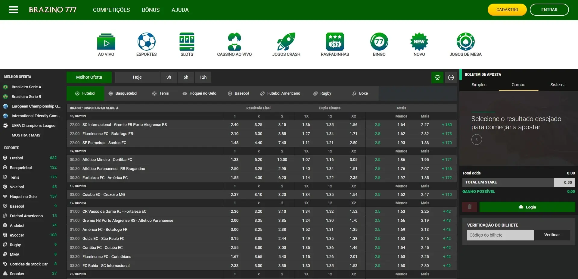Open the SLOTS machine icon
This screenshot has height=279, width=578.
(187, 42)
